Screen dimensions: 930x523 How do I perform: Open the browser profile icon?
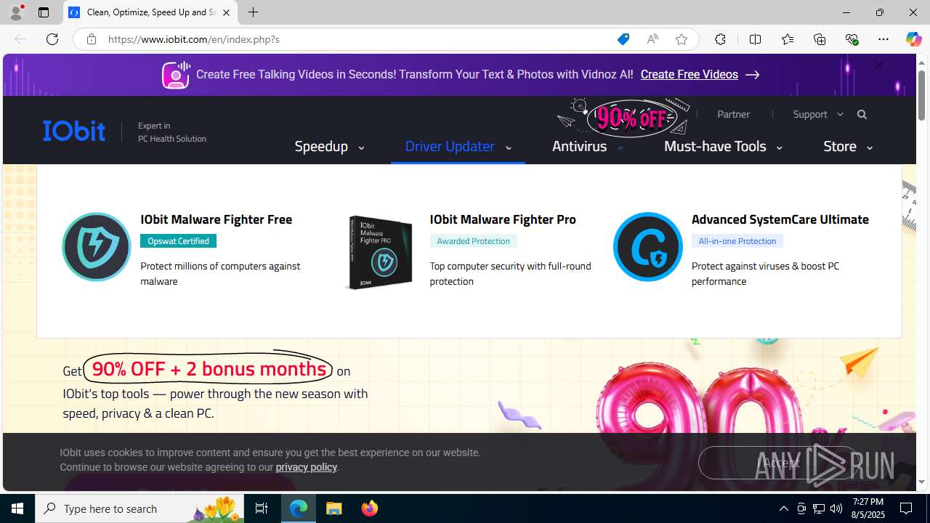16,12
